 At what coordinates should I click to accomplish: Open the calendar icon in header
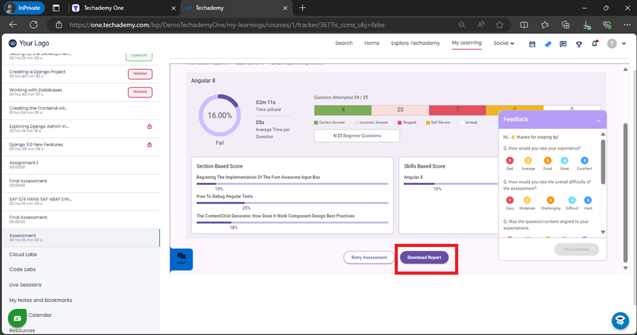tap(532, 44)
